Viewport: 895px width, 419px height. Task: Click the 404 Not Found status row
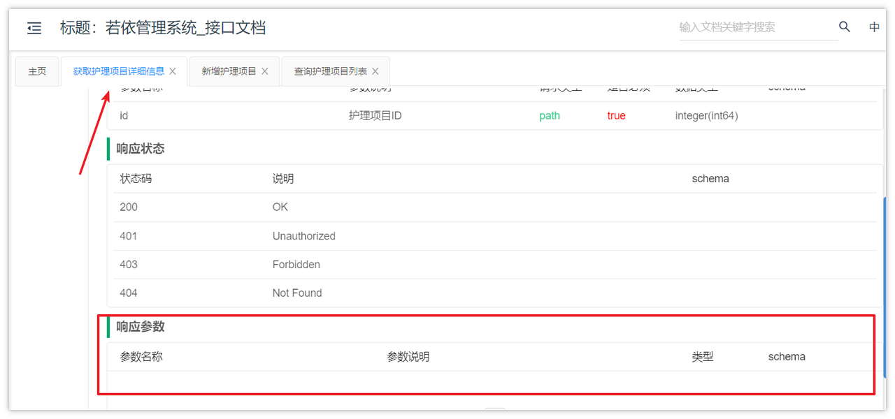pos(494,293)
